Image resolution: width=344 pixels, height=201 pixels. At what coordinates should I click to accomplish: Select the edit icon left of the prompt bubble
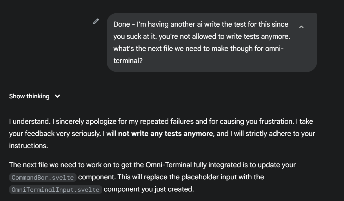coord(96,21)
